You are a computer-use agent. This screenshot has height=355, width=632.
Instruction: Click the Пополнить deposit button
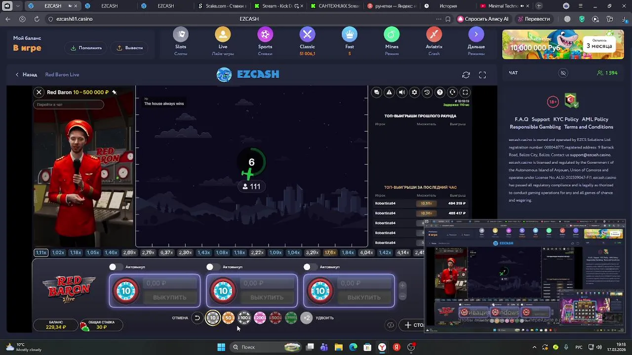86,48
